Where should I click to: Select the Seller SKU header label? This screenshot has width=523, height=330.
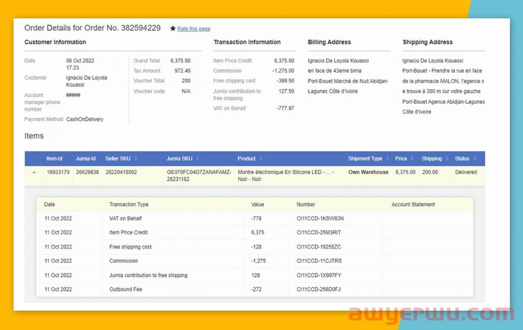(118, 159)
